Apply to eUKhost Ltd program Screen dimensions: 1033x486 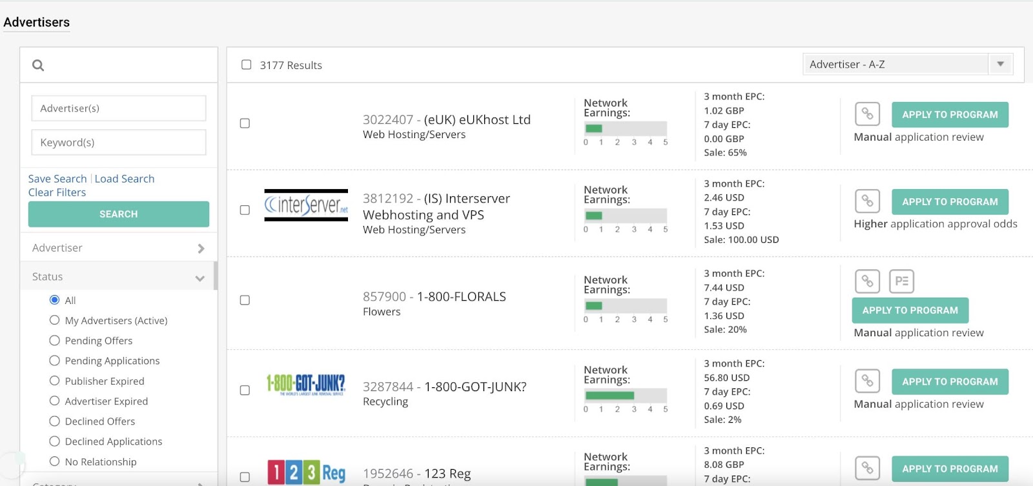pyautogui.click(x=950, y=114)
